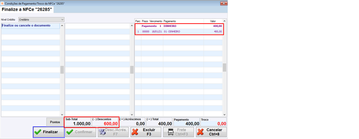
Task: Click red X icon on Excluir
Action: (136, 132)
